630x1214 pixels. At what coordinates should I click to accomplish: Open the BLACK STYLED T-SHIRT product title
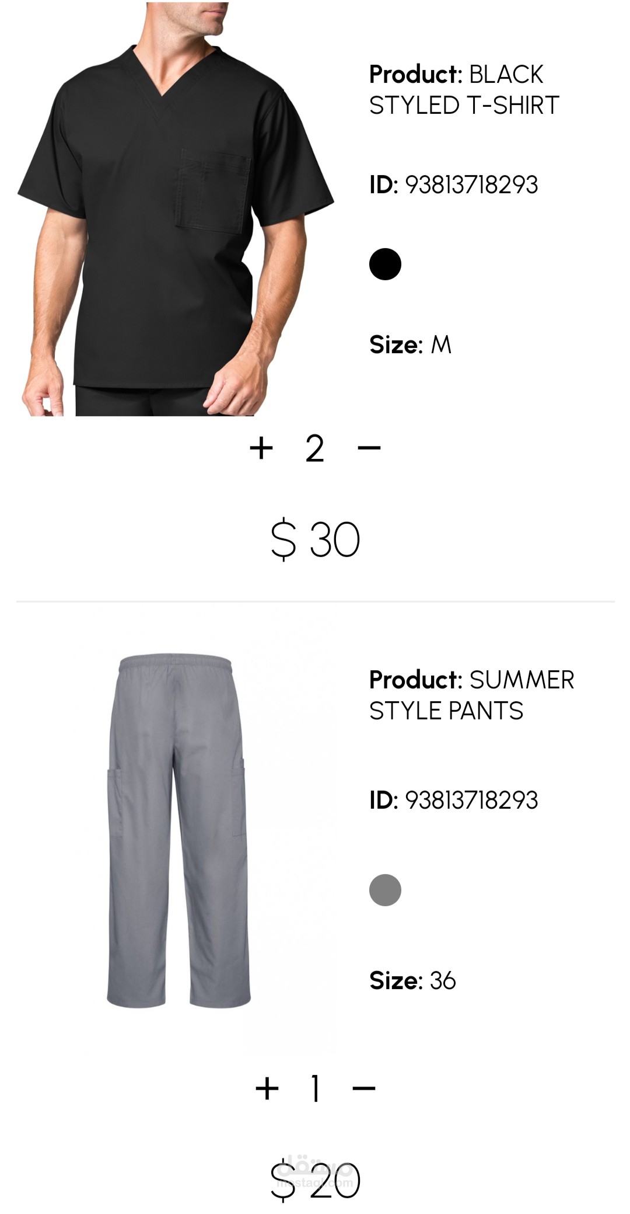tap(464, 90)
